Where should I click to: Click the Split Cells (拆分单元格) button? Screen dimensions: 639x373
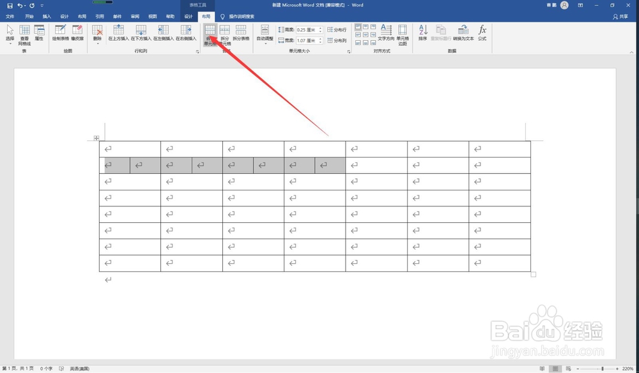tap(225, 34)
